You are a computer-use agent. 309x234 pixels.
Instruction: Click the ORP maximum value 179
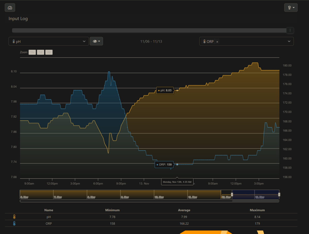point(257,224)
